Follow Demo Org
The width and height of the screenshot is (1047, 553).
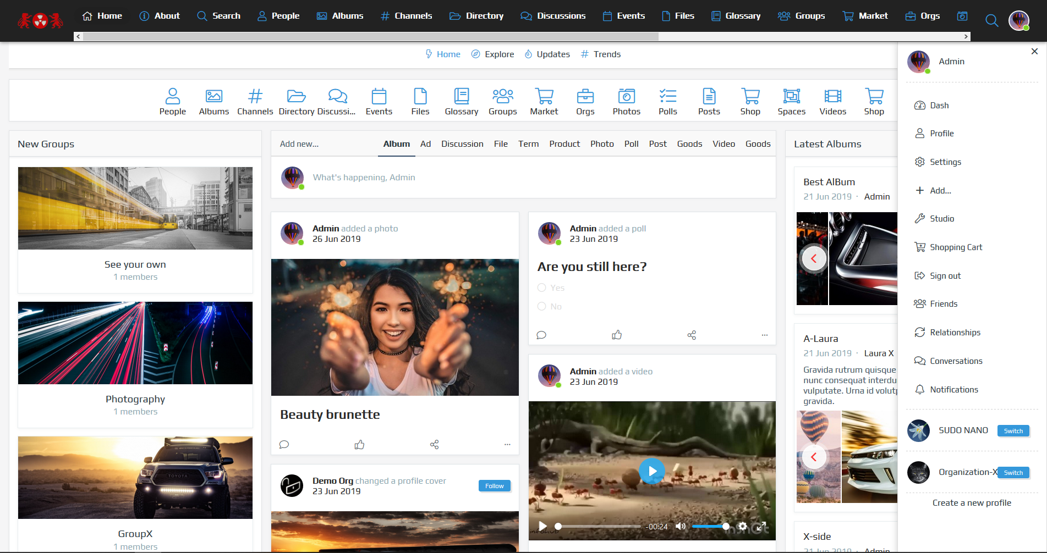click(x=494, y=486)
